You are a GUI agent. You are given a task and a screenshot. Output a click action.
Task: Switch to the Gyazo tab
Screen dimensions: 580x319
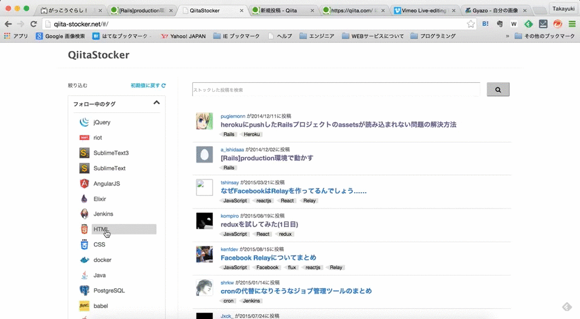click(495, 10)
